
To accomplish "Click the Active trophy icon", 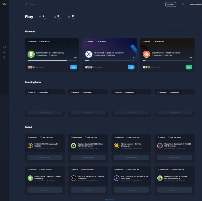I will click(55, 16).
